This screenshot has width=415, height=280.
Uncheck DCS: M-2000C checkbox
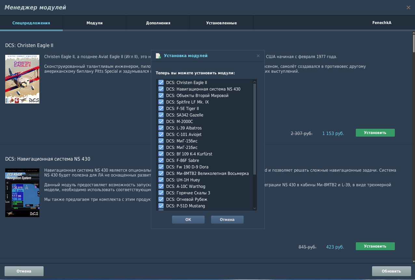[161, 121]
